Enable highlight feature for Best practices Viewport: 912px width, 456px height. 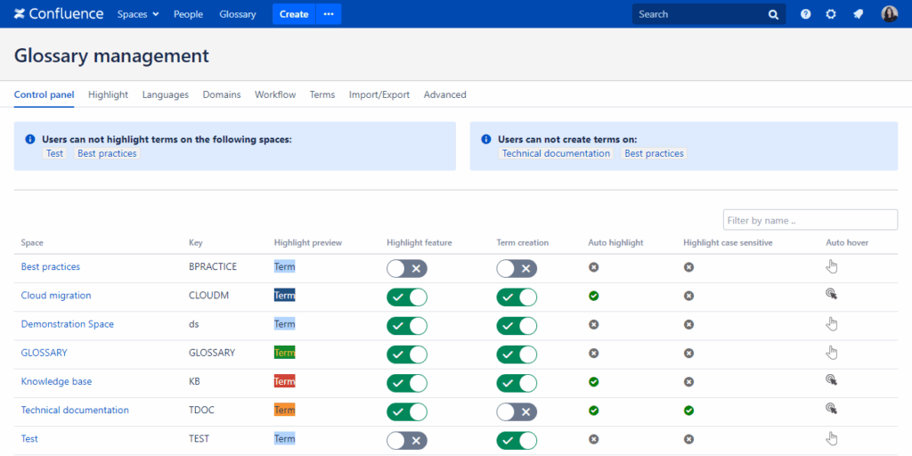point(407,268)
